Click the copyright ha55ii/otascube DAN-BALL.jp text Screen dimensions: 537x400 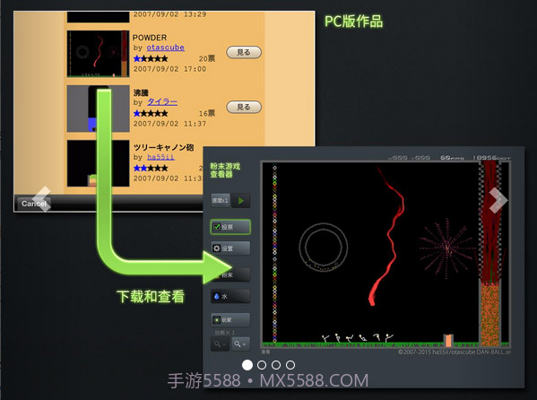tap(455, 352)
